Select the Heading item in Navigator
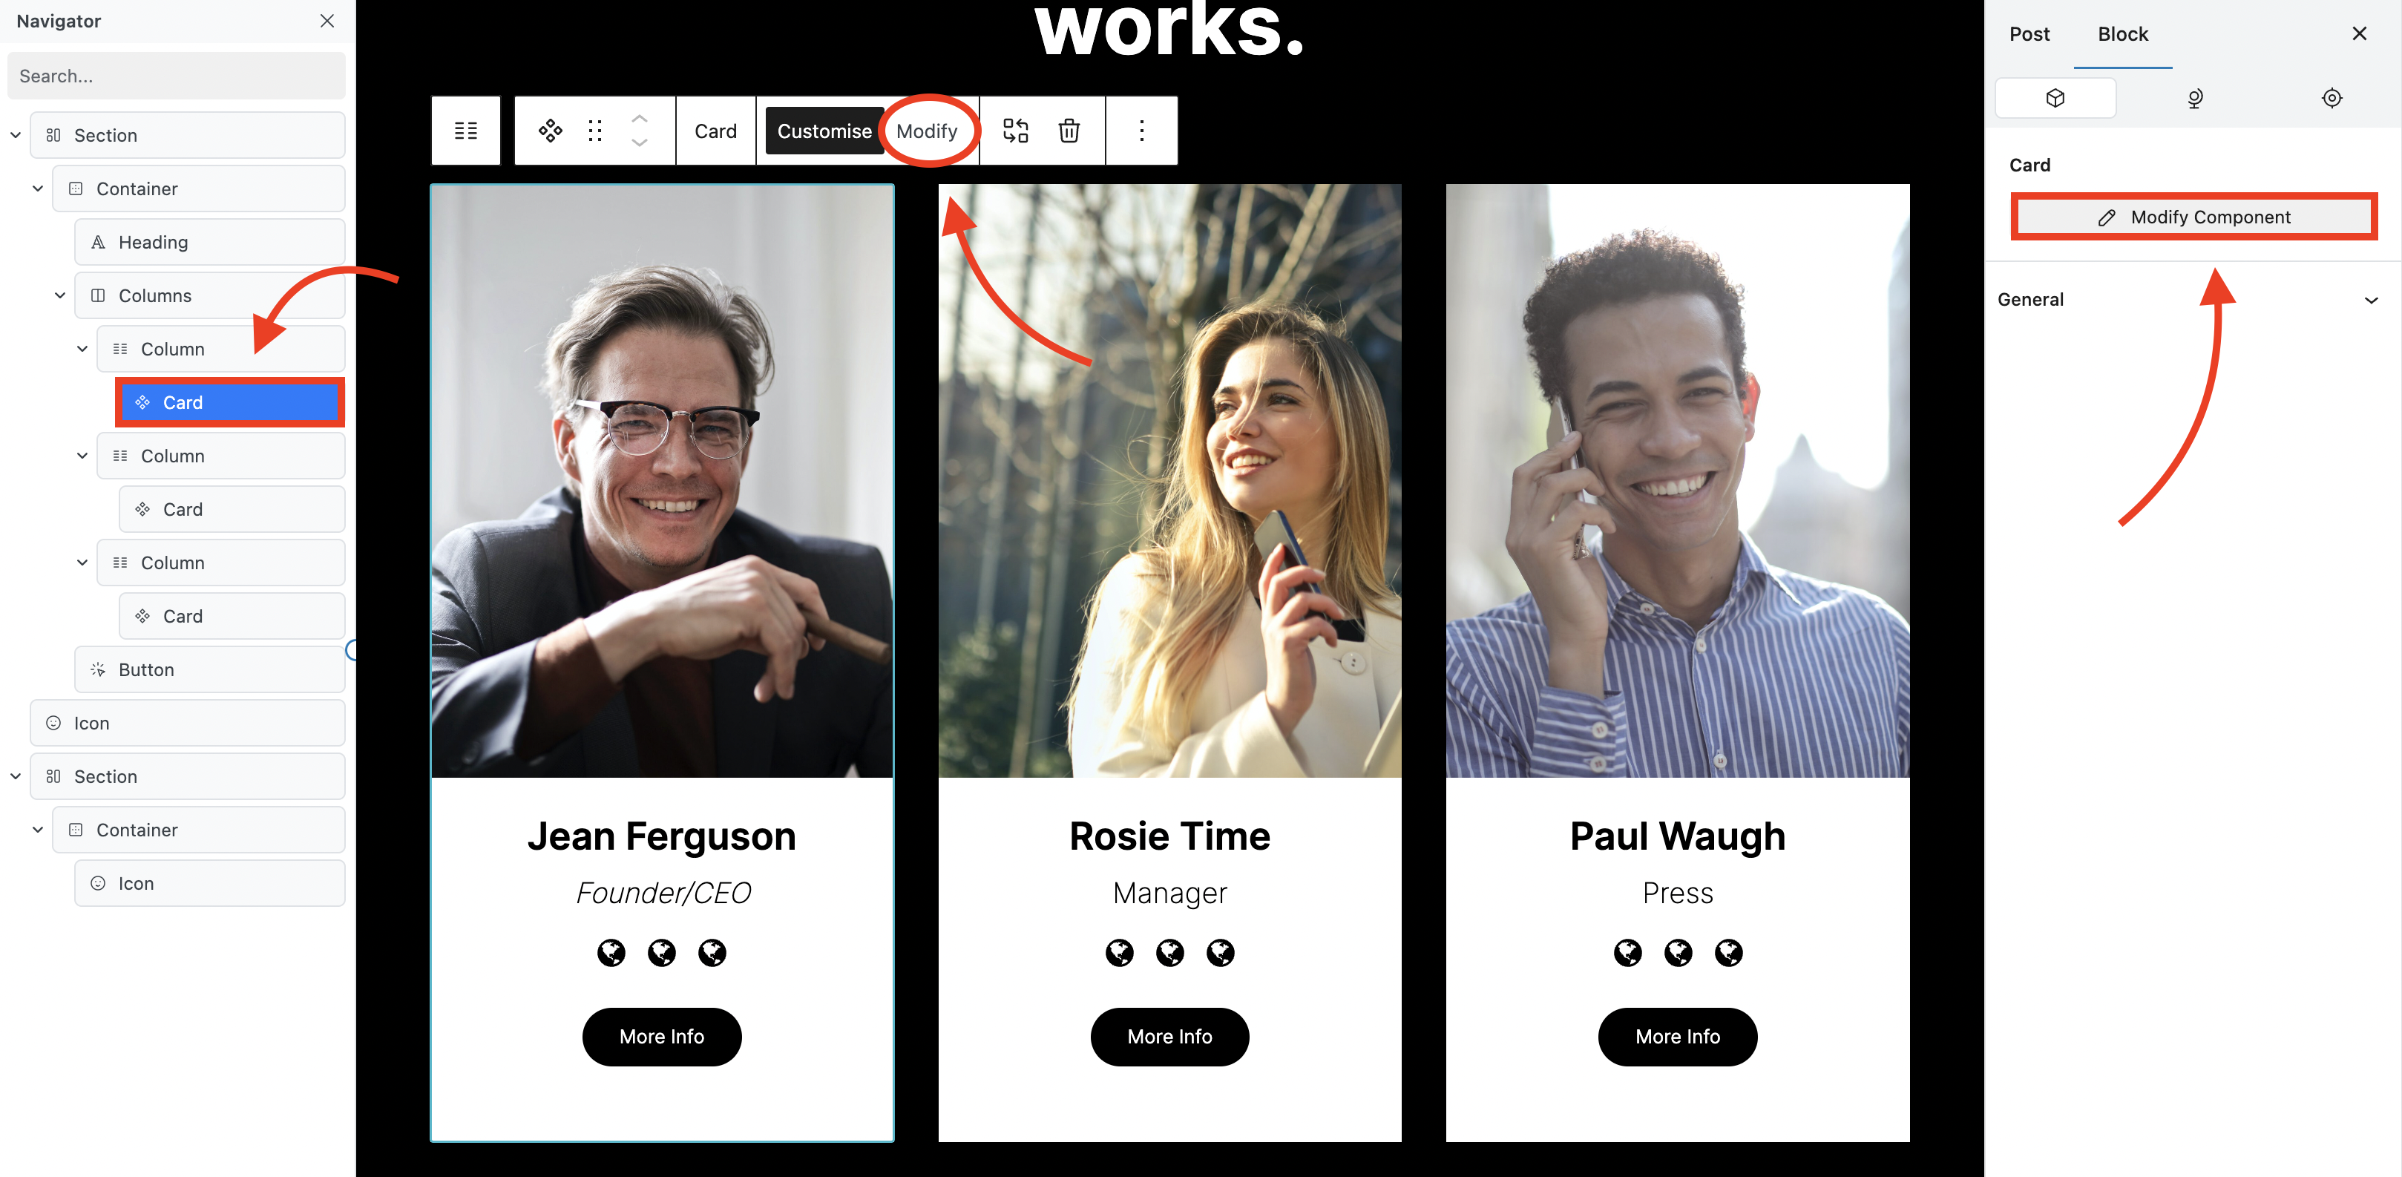2402x1177 pixels. coord(210,243)
